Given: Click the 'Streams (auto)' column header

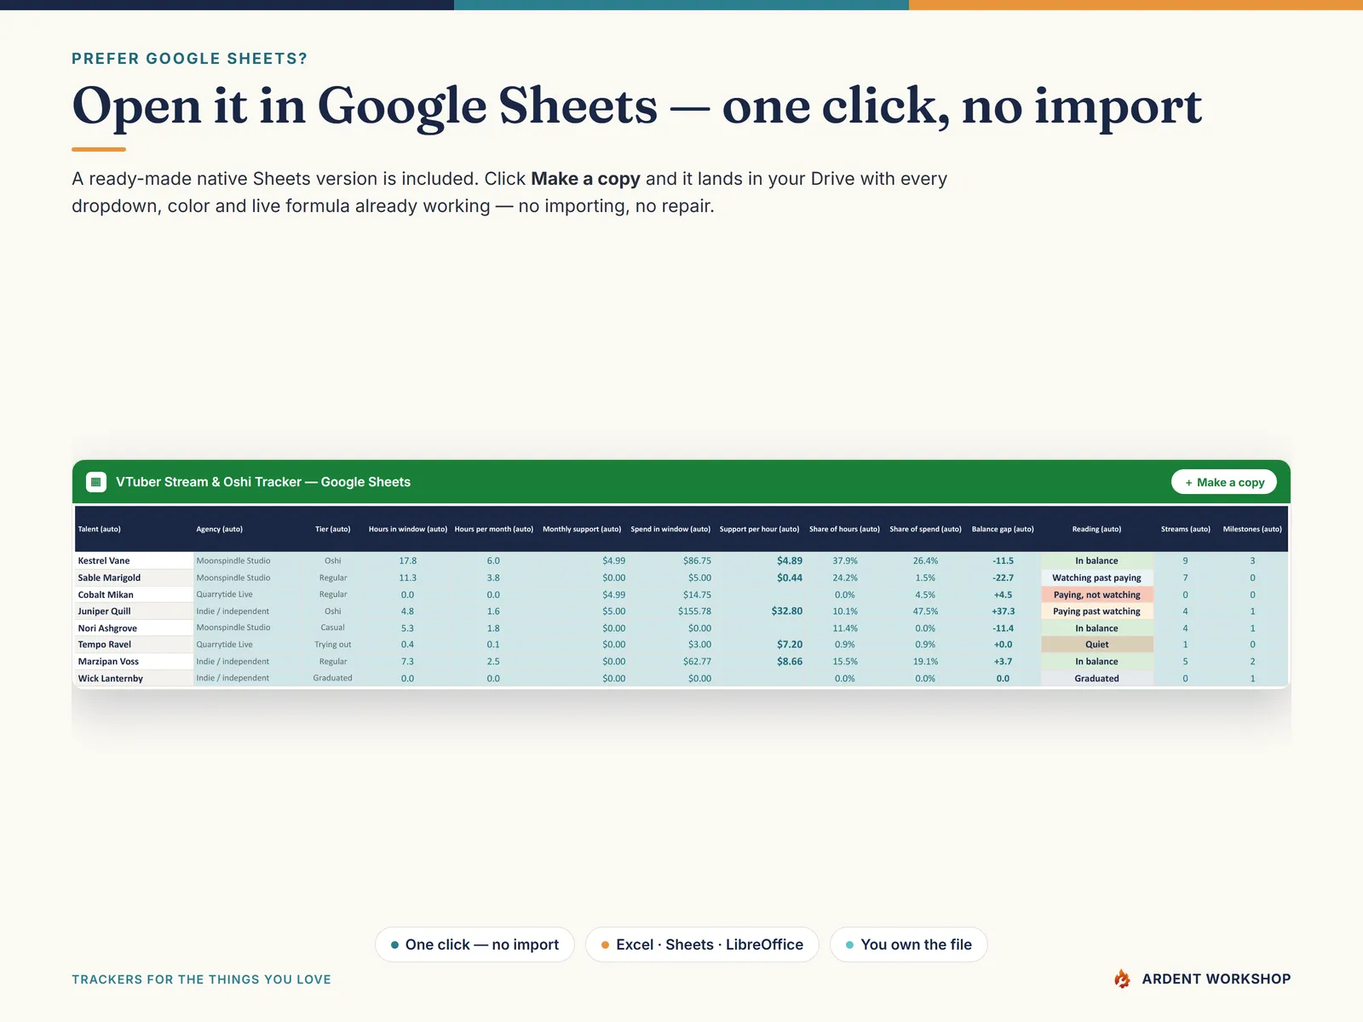Looking at the screenshot, I should tap(1186, 529).
